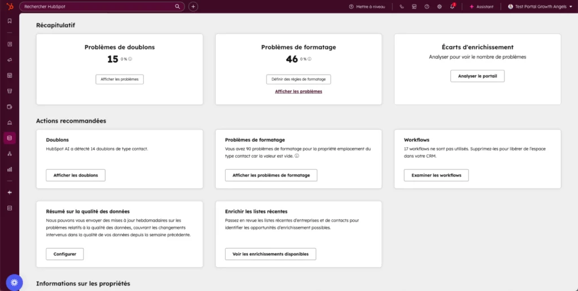The height and width of the screenshot is (291, 578).
Task: Open the marketplace store icon
Action: [414, 7]
